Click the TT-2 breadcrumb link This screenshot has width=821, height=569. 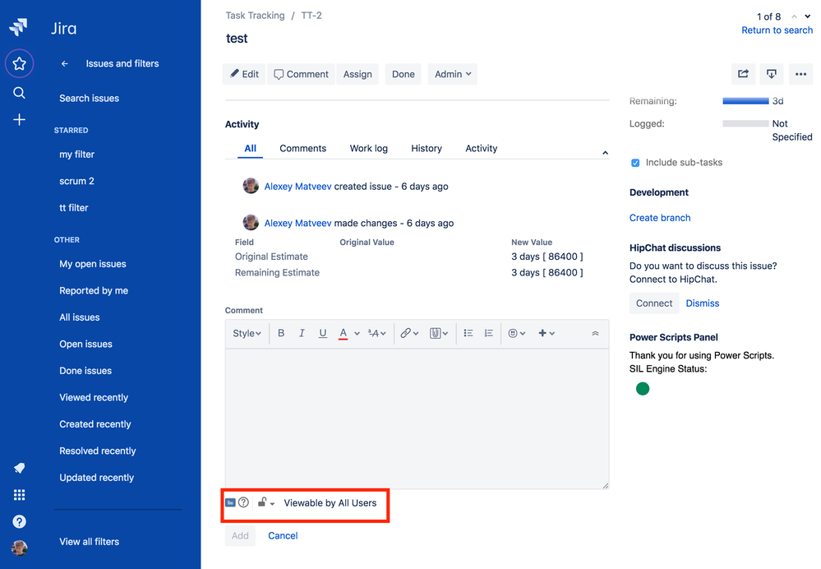311,15
